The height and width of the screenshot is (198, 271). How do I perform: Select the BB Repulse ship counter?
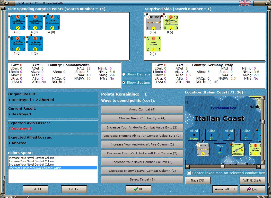point(18,22)
